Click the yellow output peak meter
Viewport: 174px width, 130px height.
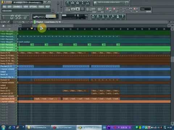(51, 16)
